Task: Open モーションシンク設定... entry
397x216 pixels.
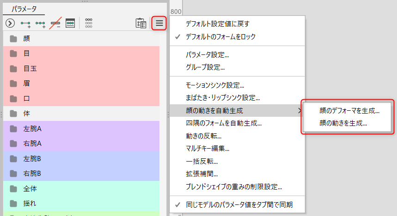Action: pyautogui.click(x=214, y=85)
